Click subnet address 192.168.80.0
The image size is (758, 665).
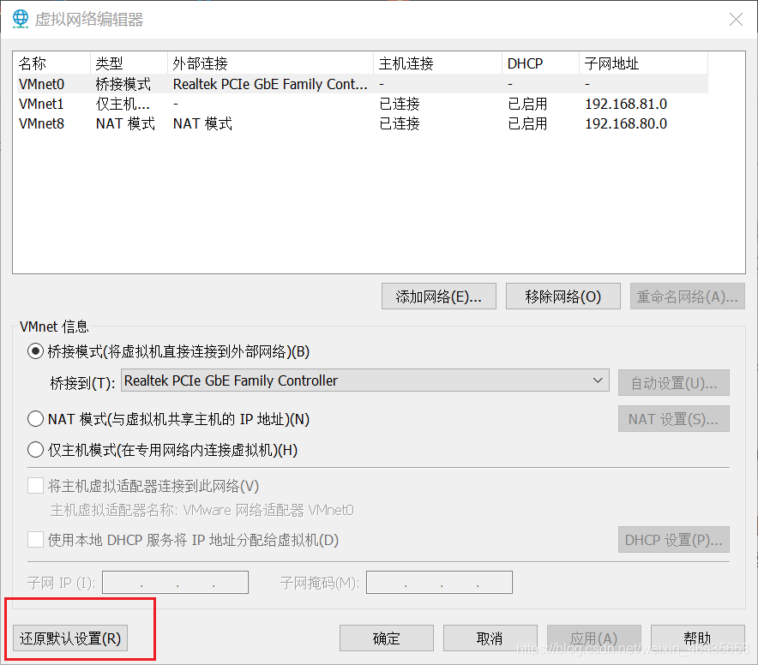click(x=626, y=123)
